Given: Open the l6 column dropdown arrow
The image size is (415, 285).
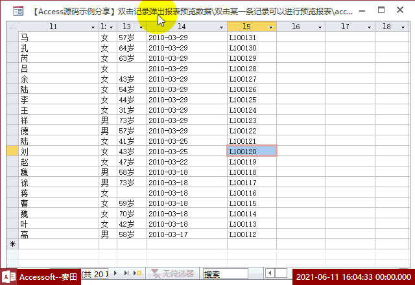Looking at the screenshot, I should pyautogui.click(x=320, y=27).
